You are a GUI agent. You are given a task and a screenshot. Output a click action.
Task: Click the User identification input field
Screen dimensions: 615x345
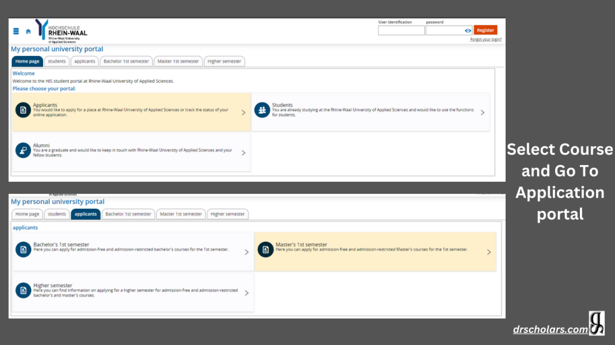pyautogui.click(x=401, y=30)
